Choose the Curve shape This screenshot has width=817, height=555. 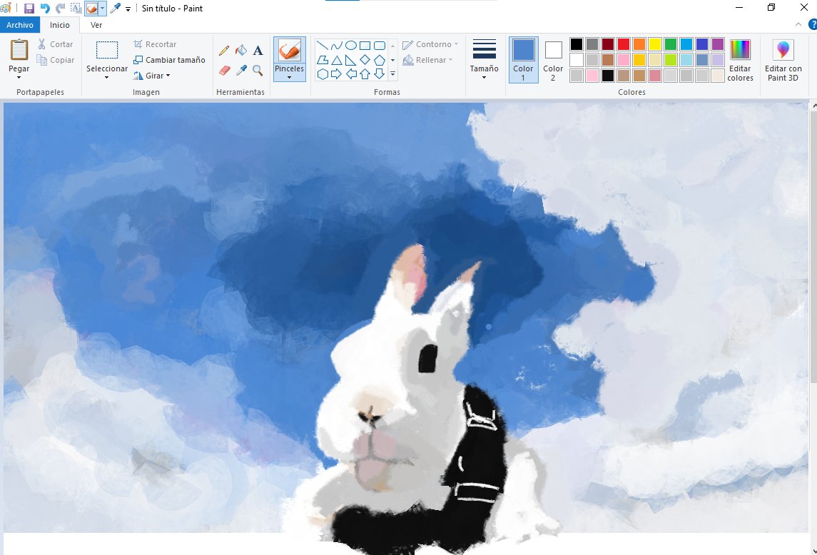point(337,46)
